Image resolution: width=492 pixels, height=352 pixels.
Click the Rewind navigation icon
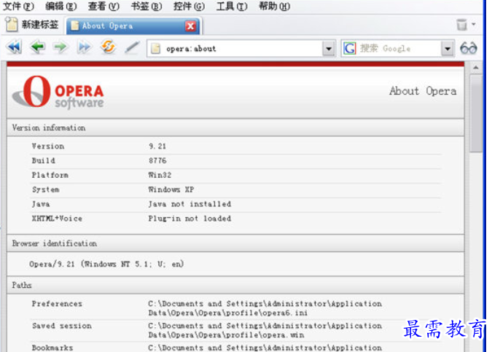pos(14,47)
